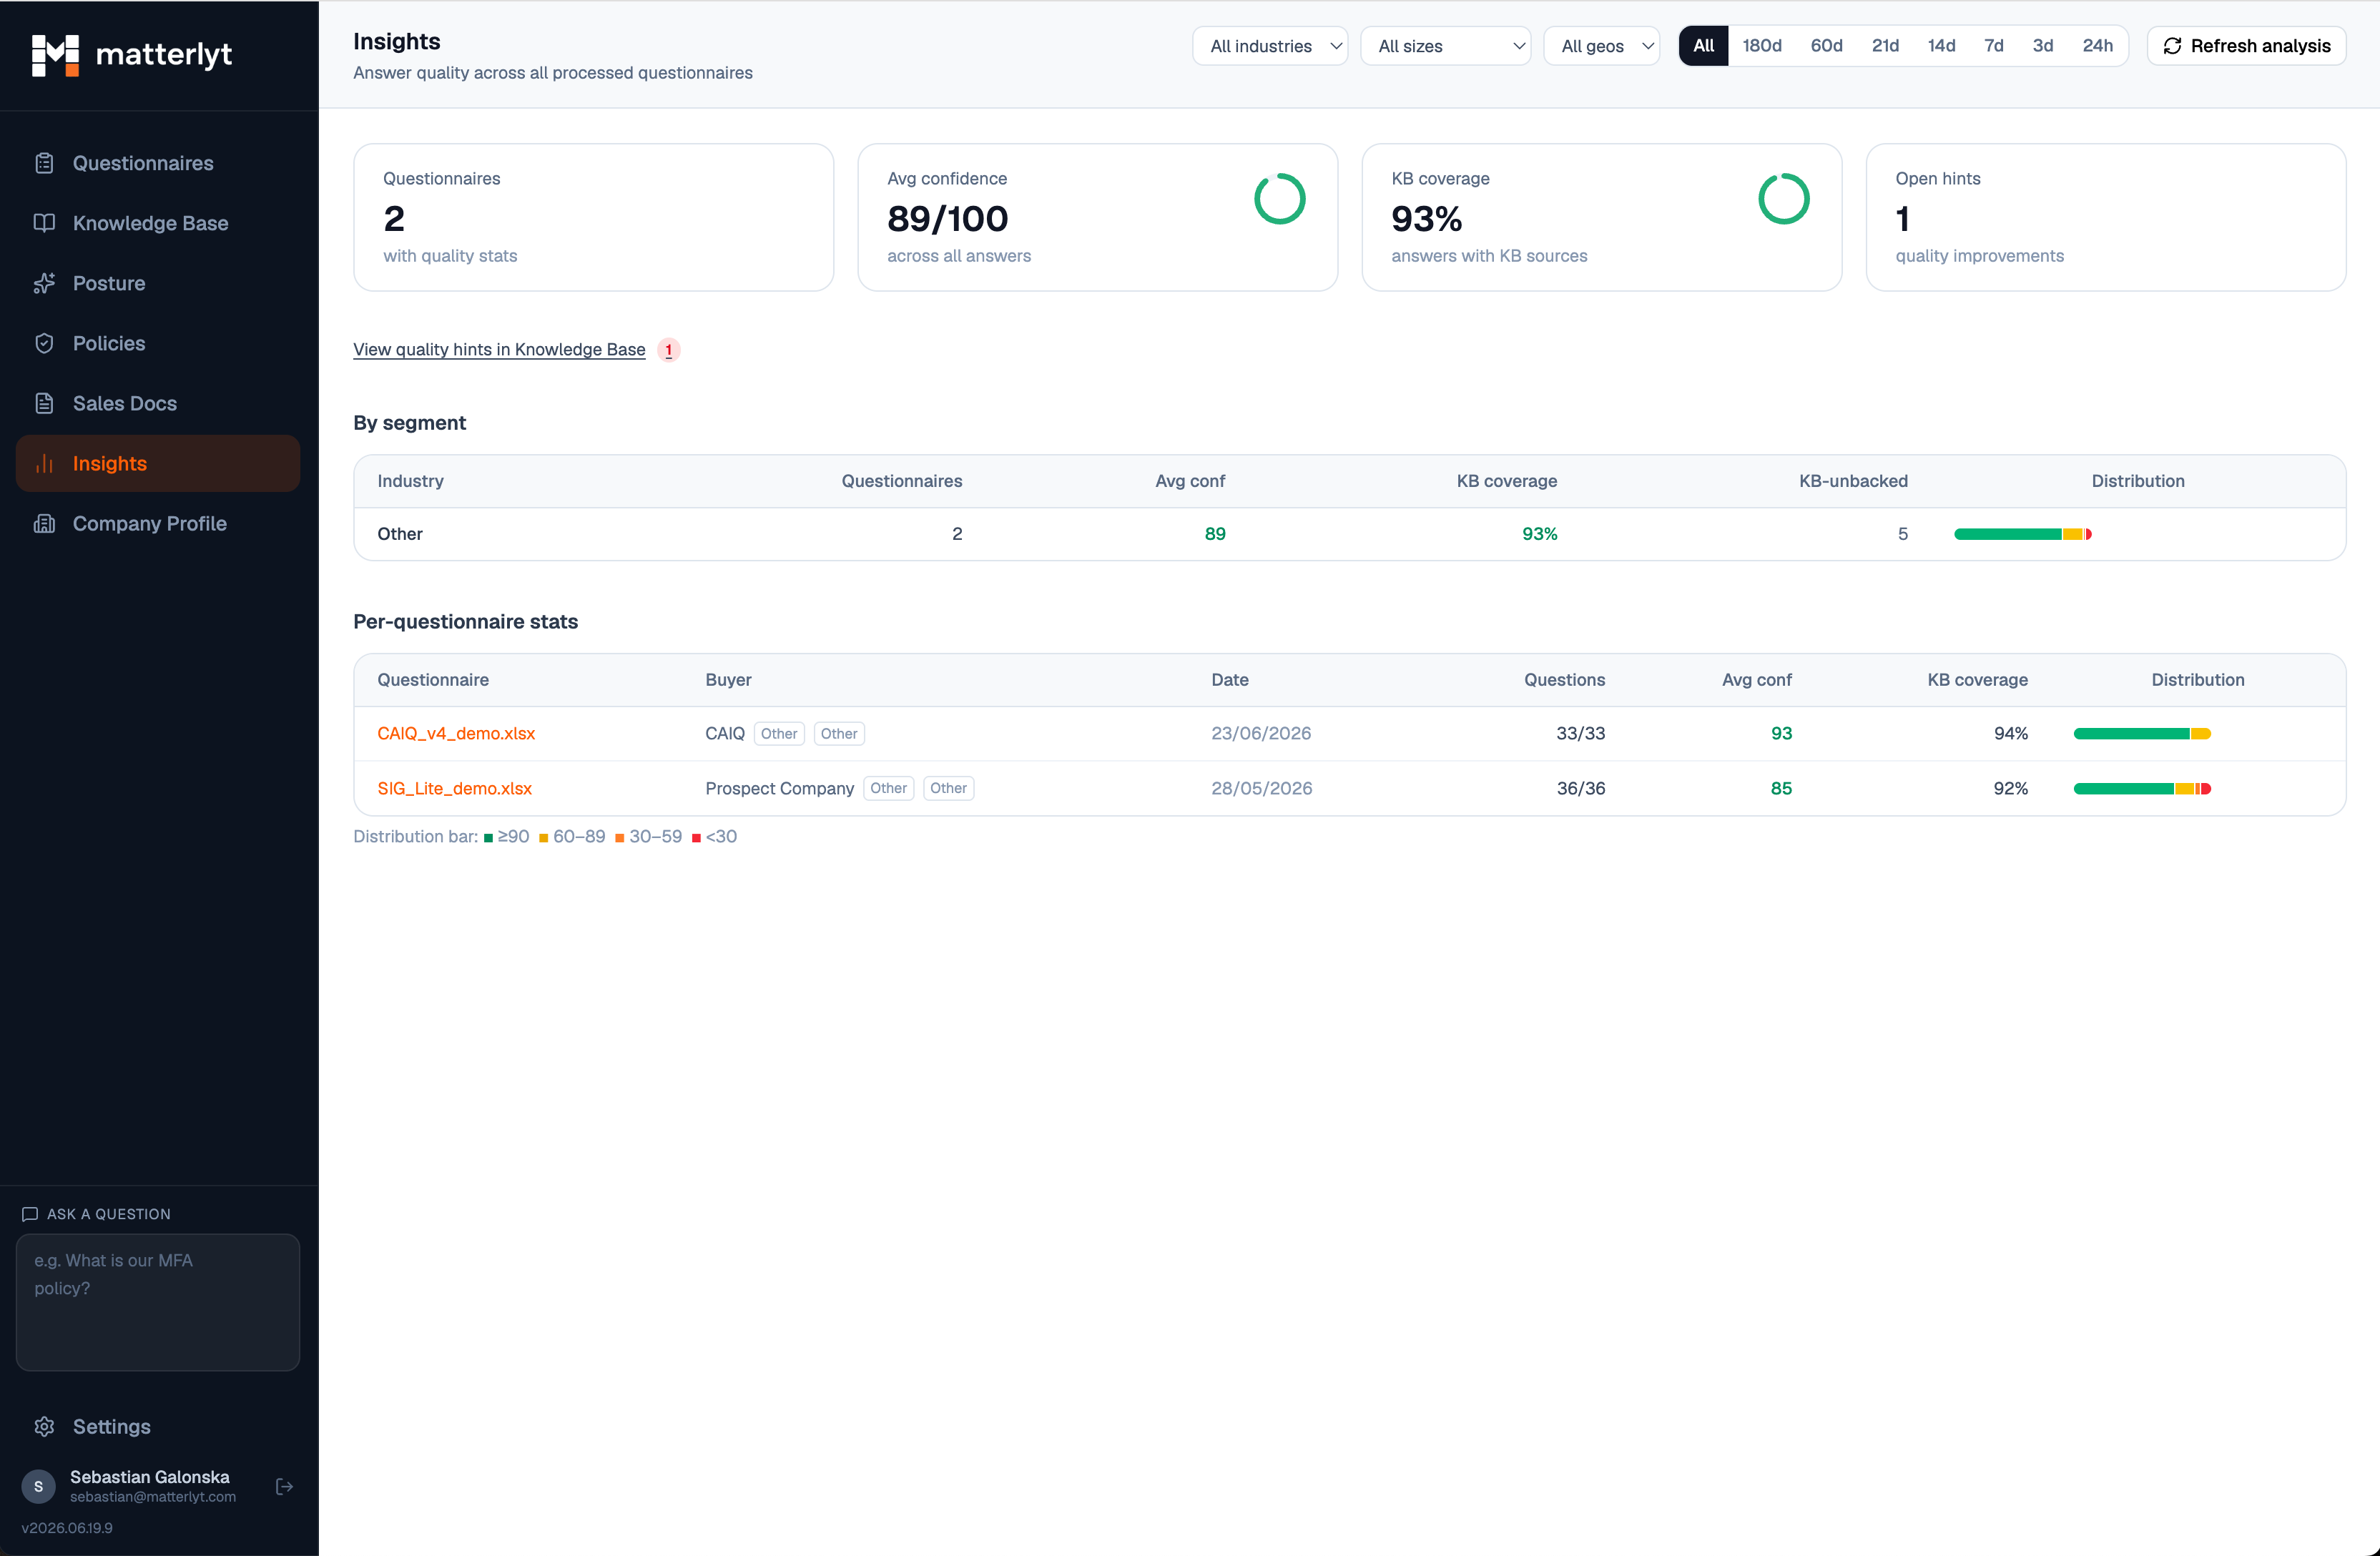
Task: Click the user avatar with letter S
Action: coord(39,1486)
